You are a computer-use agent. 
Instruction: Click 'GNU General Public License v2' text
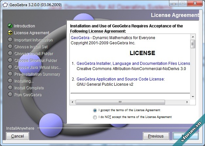(105, 84)
